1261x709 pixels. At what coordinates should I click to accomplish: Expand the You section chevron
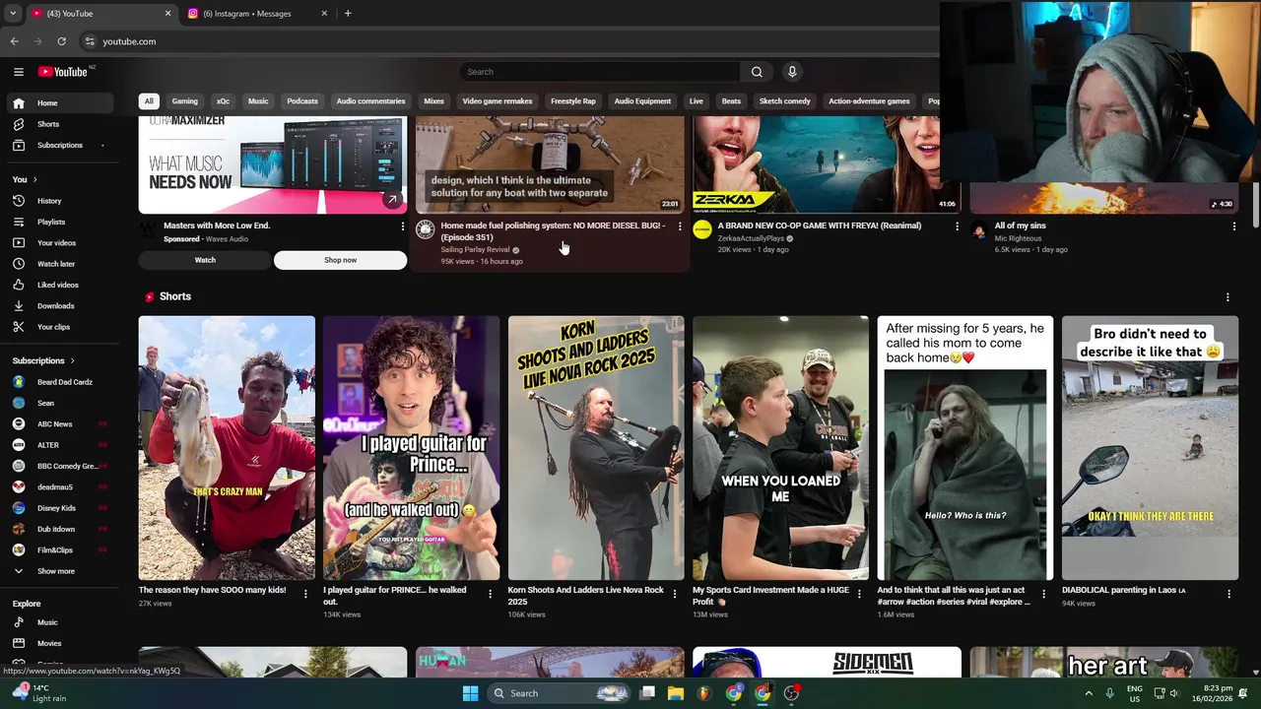[34, 180]
